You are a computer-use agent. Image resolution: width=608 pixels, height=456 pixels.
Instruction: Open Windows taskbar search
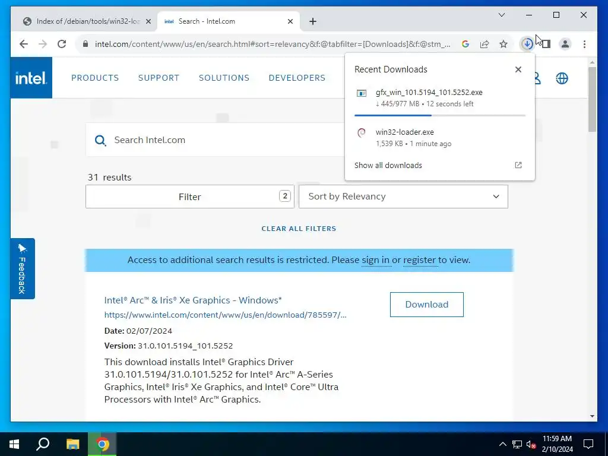tap(43, 444)
